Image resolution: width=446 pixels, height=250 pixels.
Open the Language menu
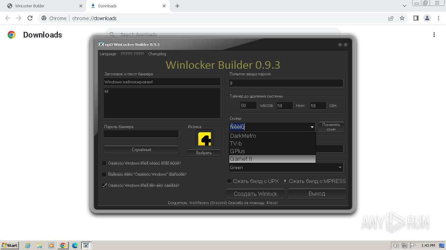coord(108,54)
